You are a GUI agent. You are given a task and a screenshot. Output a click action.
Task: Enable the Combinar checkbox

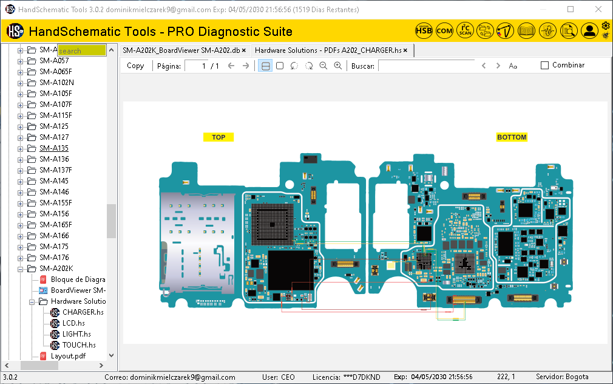544,66
